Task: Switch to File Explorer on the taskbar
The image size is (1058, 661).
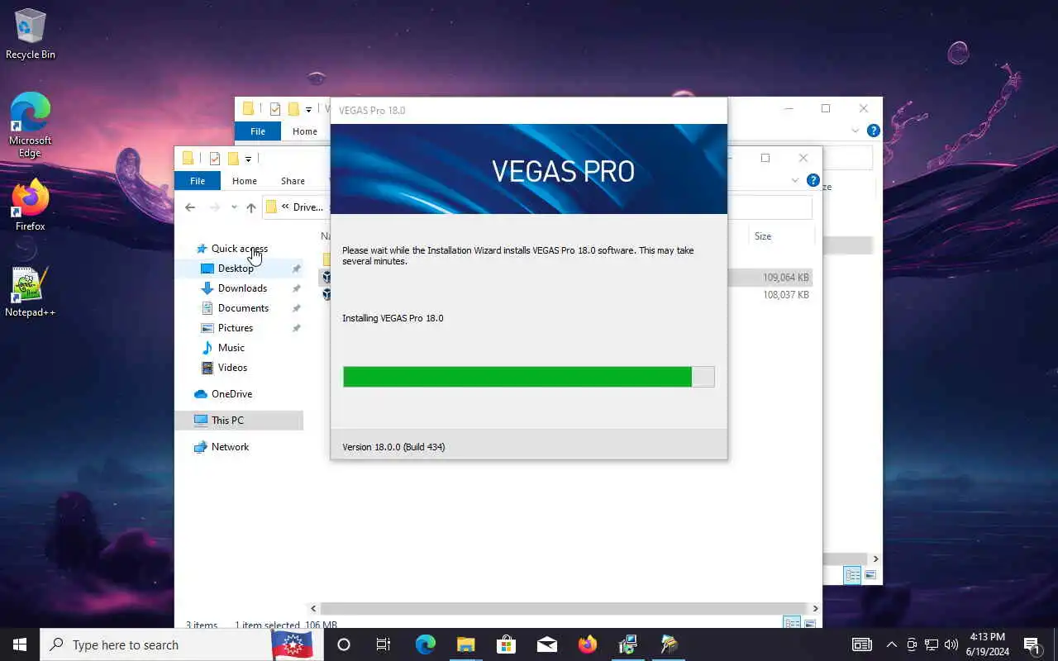Action: 466,644
